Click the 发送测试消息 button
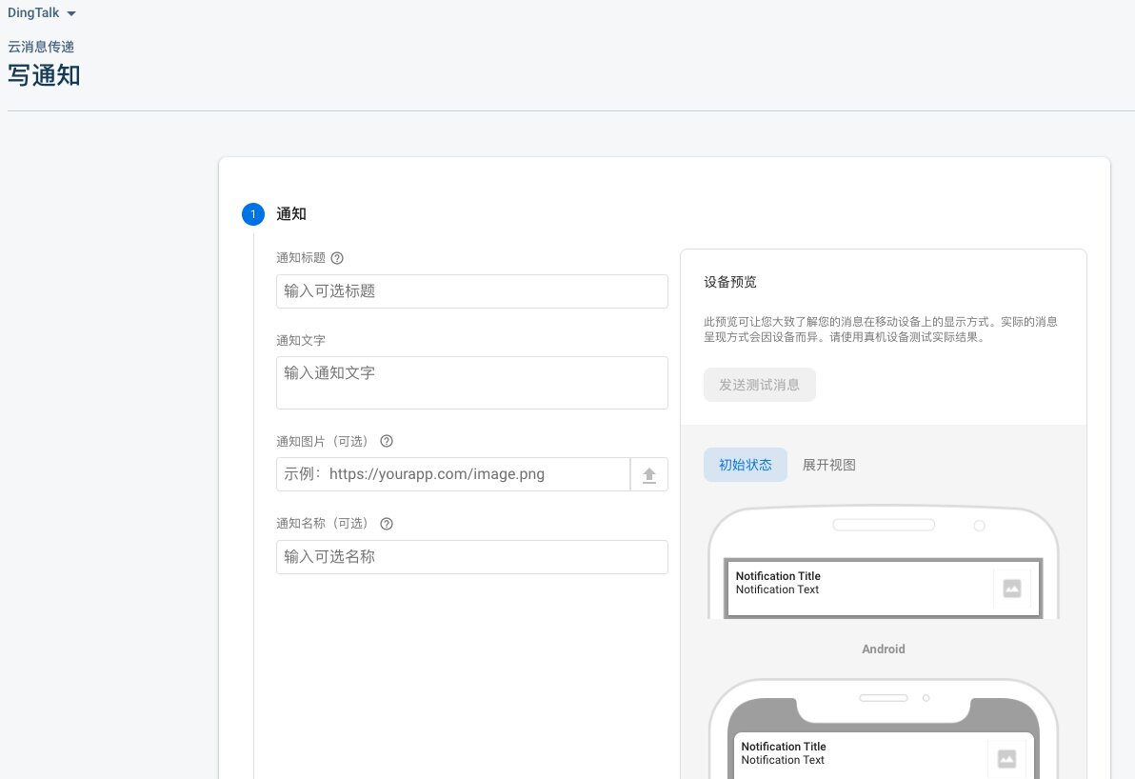The width and height of the screenshot is (1135, 779). coord(759,385)
